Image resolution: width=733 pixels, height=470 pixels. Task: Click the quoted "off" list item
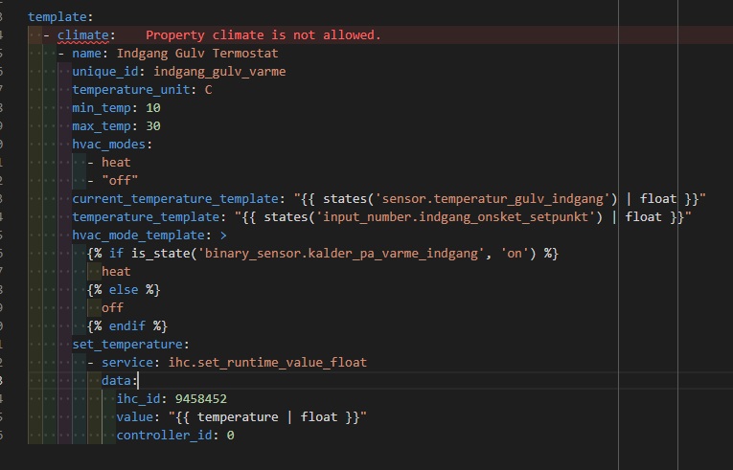tap(120, 181)
